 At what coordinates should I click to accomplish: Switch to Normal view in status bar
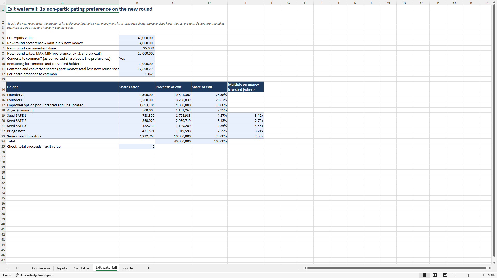tap(424, 275)
